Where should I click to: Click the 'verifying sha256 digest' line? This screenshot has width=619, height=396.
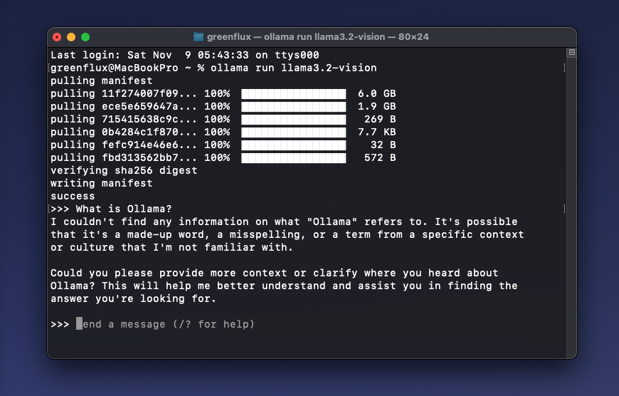tap(124, 171)
